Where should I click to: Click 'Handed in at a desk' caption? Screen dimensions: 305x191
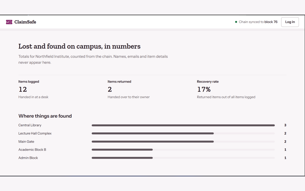[x=33, y=97]
